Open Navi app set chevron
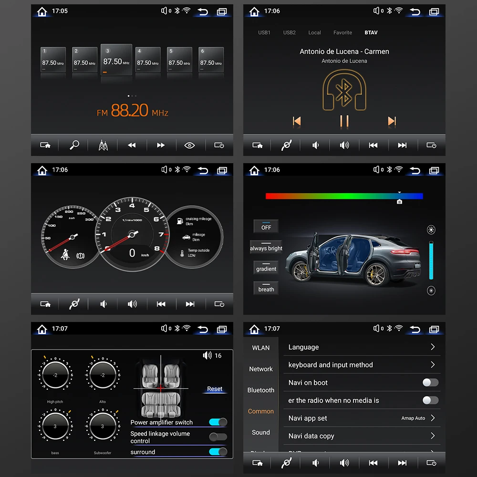477x477 pixels. pyautogui.click(x=433, y=418)
